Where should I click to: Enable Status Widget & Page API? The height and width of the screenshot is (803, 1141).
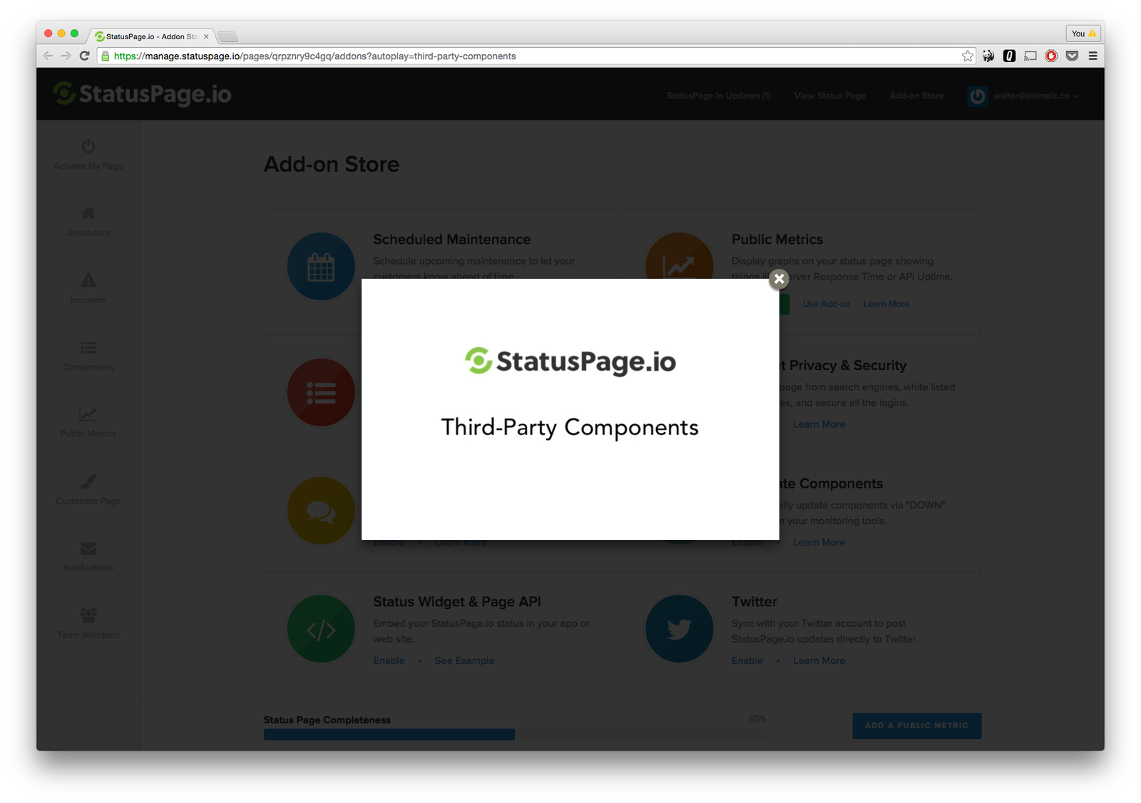(x=389, y=661)
